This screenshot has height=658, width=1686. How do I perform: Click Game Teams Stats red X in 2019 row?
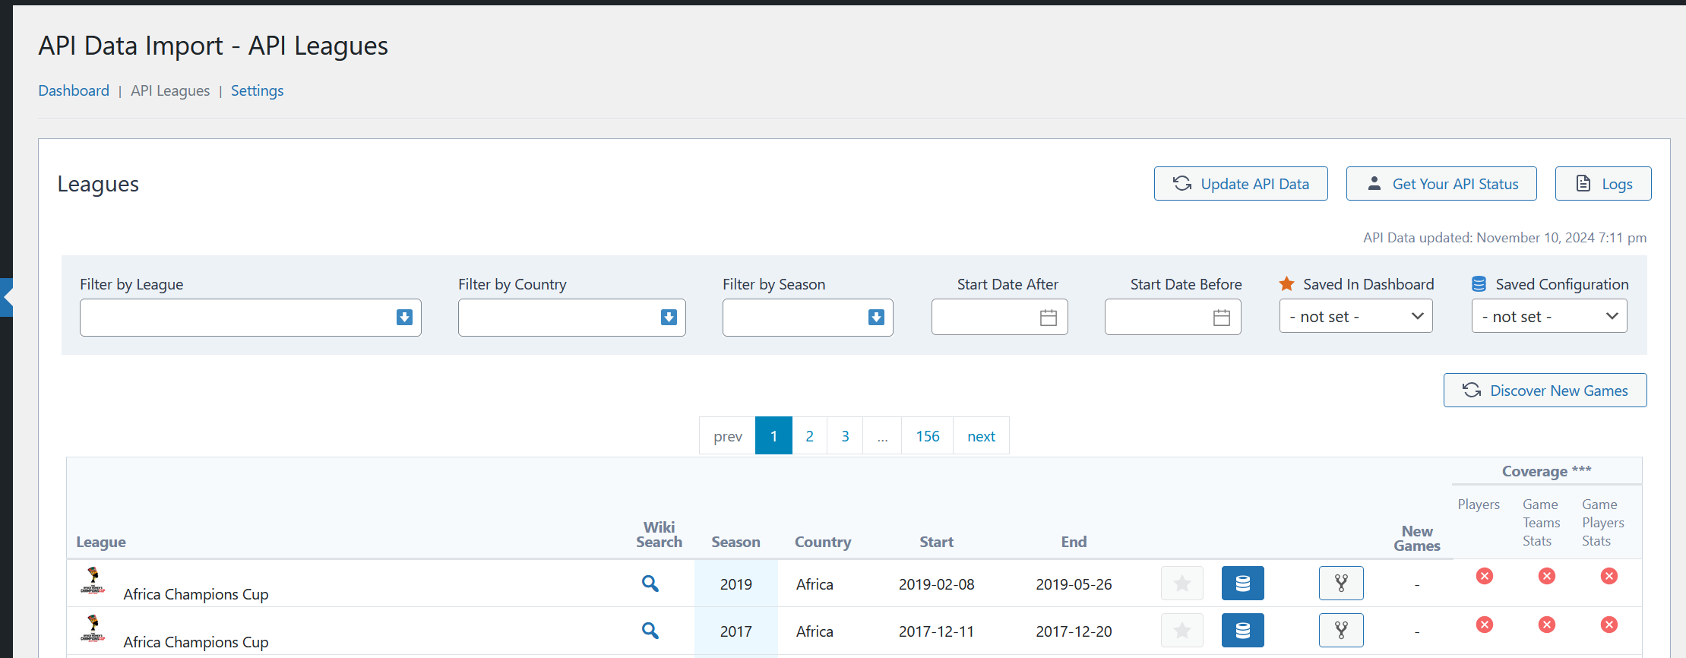click(x=1546, y=576)
